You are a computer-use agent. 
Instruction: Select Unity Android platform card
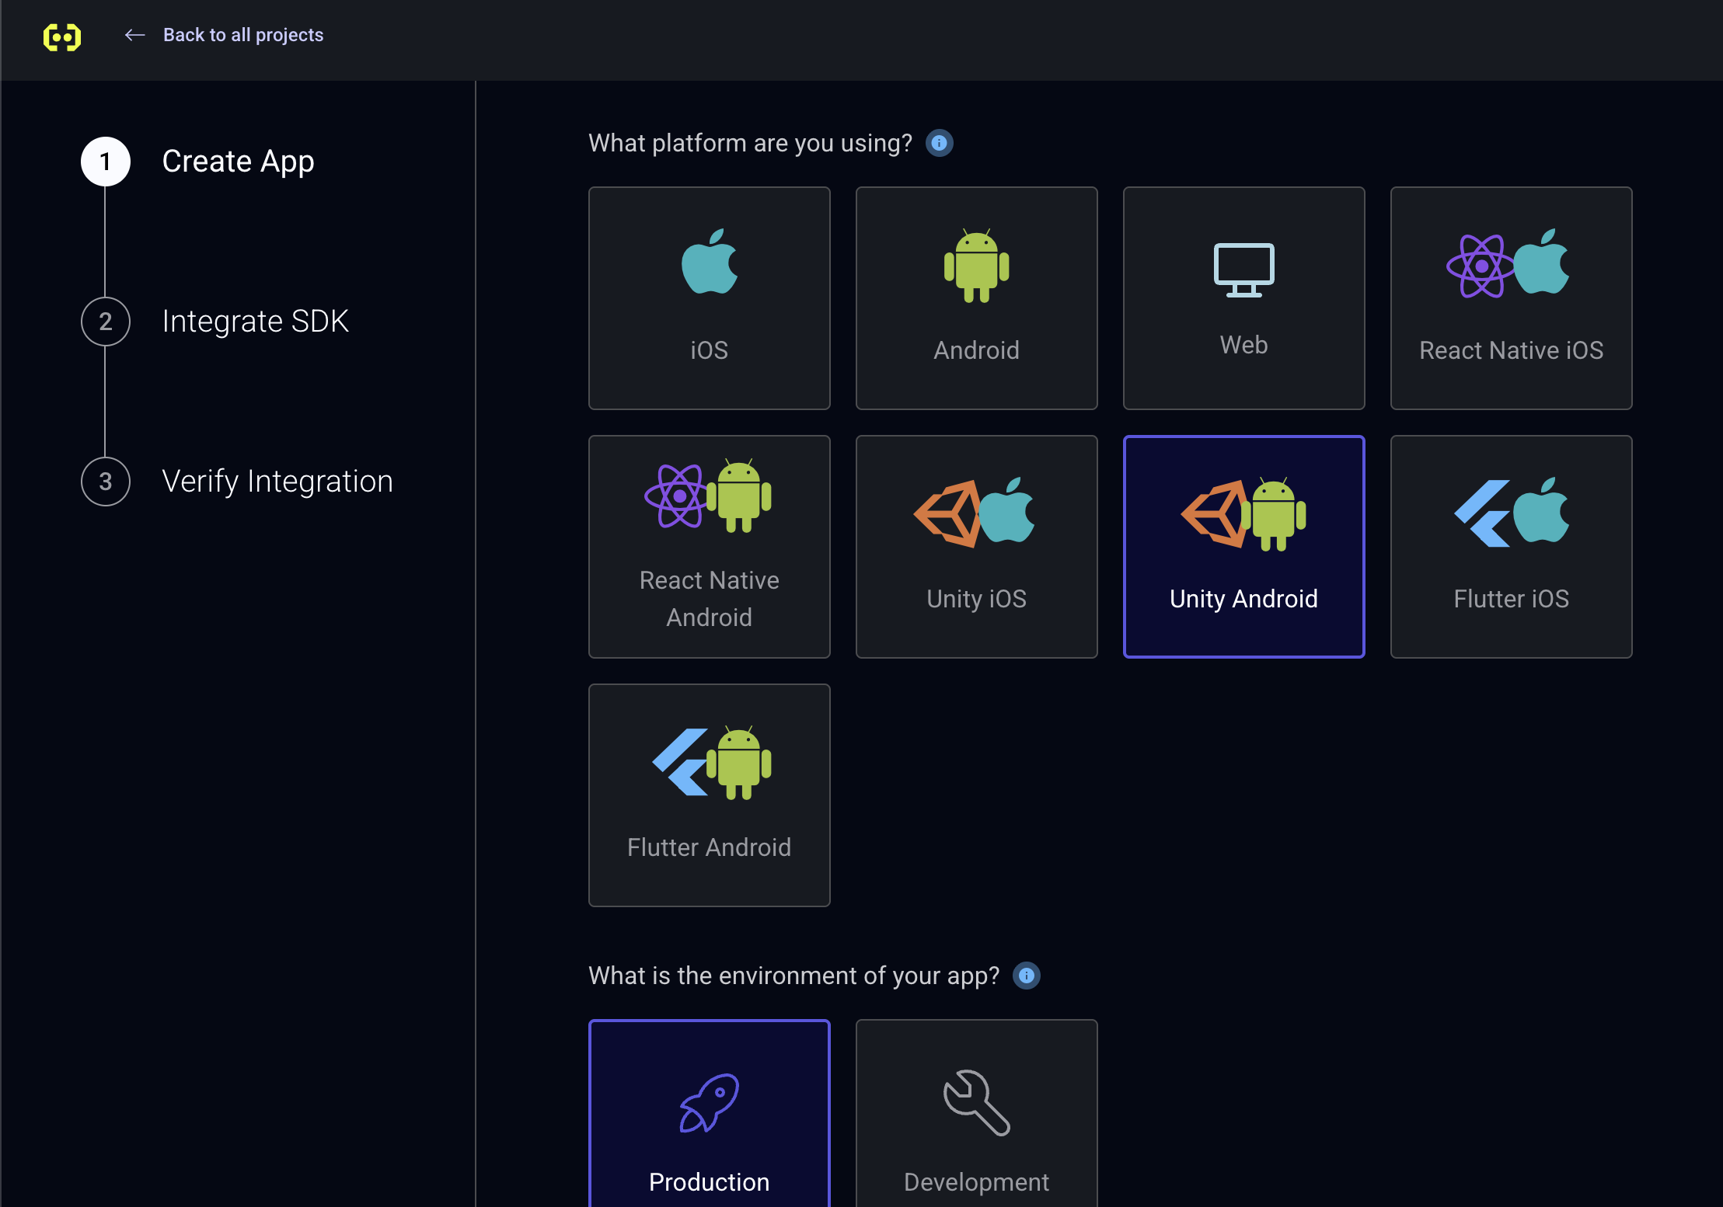pos(1243,547)
